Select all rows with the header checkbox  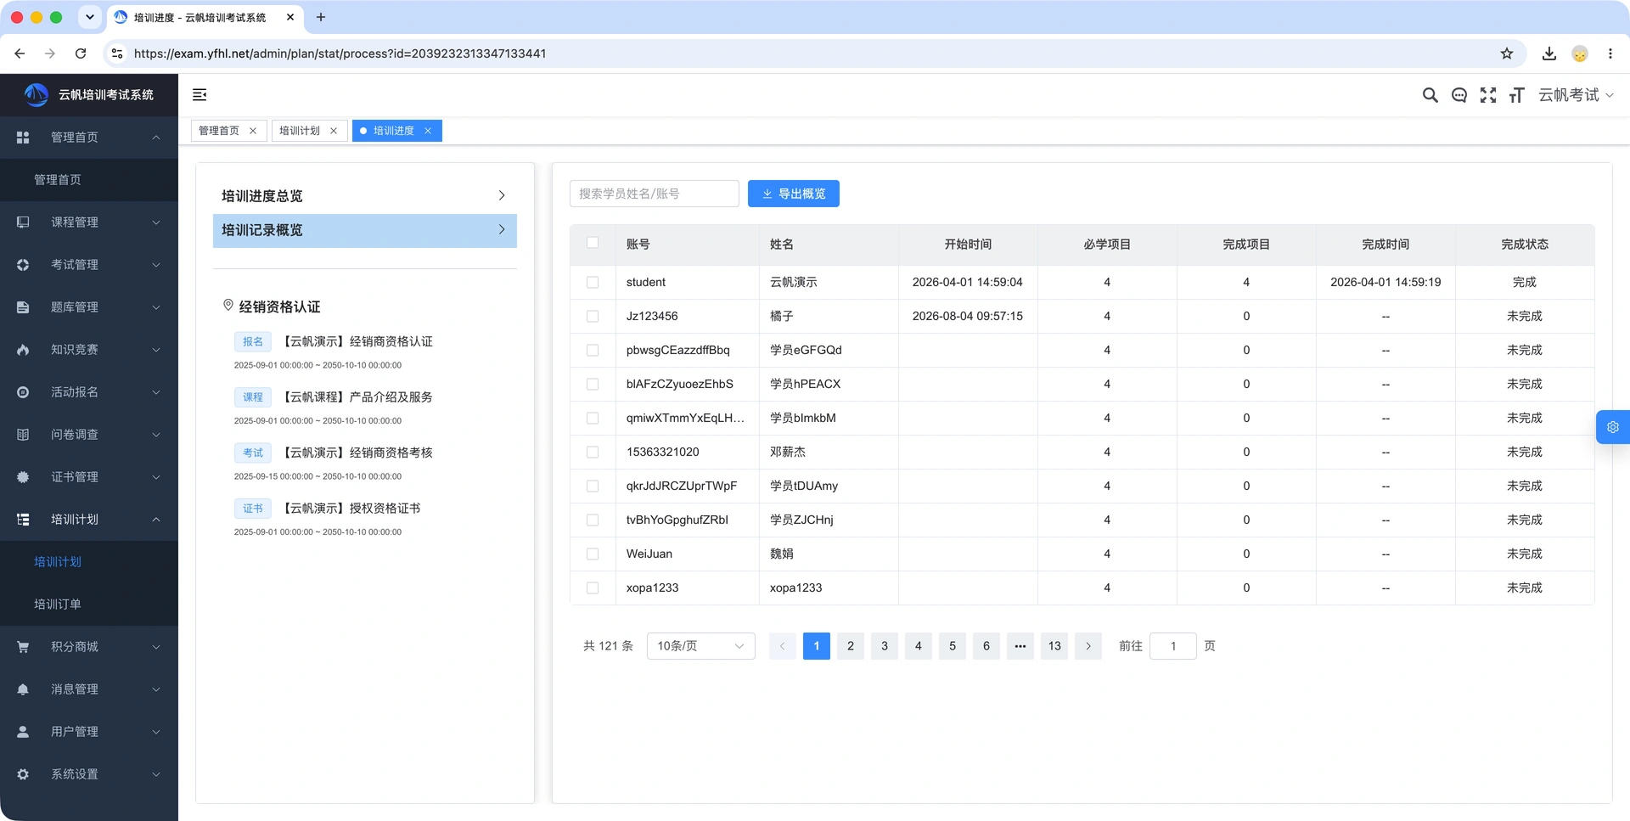click(x=593, y=243)
